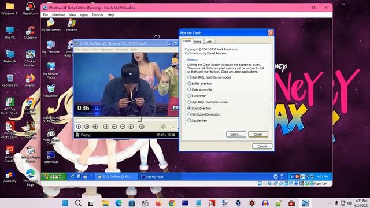Select the Crash tab in Not My Fault
The height and width of the screenshot is (208, 370).
[187, 41]
